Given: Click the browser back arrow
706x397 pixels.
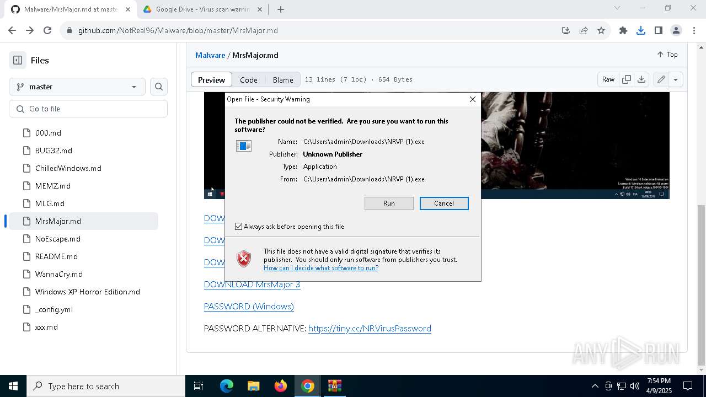Looking at the screenshot, I should (12, 31).
